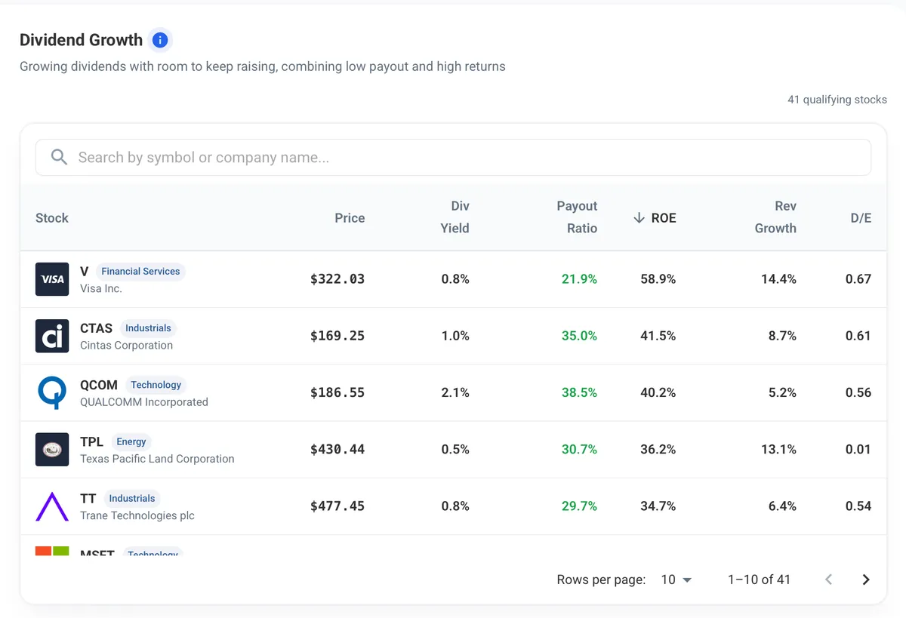906x618 pixels.
Task: Click the search magnifier icon
Action: click(59, 157)
